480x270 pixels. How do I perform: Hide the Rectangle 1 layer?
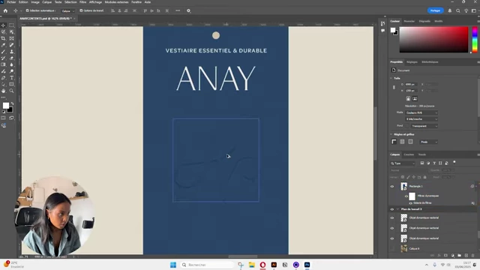click(x=392, y=187)
